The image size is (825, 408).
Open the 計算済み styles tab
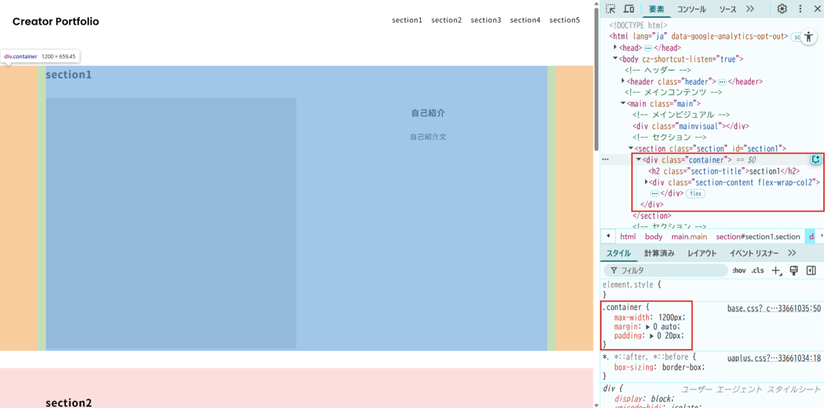[659, 253]
